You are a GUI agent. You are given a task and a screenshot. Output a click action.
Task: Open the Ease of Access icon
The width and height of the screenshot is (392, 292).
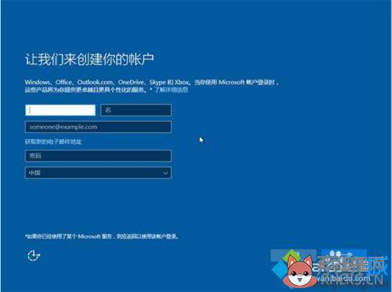(x=34, y=255)
